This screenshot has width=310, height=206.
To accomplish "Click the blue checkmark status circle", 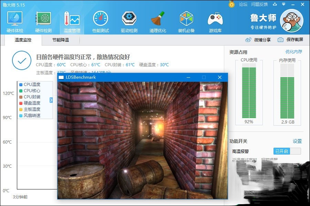I will click(x=22, y=60).
